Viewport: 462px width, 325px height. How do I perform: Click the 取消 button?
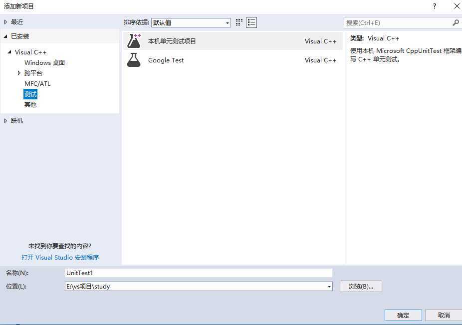(x=444, y=316)
